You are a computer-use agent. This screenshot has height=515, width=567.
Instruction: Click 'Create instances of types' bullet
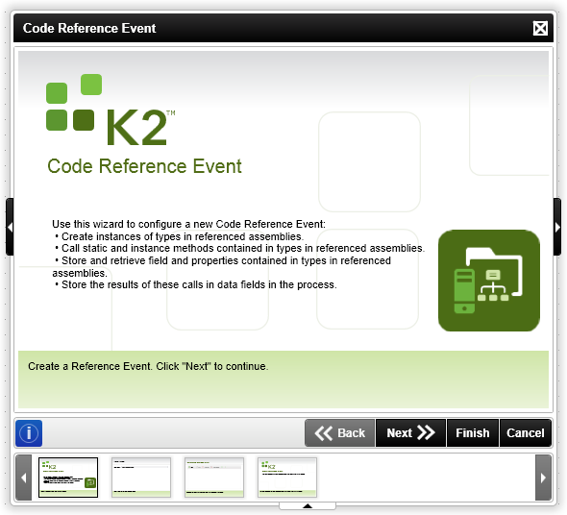(179, 236)
